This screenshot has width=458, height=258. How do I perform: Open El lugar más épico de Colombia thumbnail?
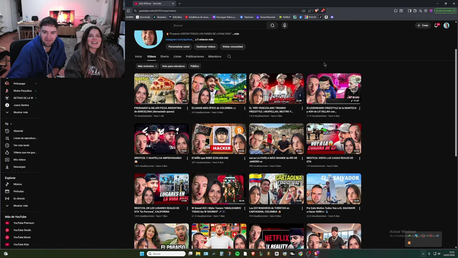219,89
